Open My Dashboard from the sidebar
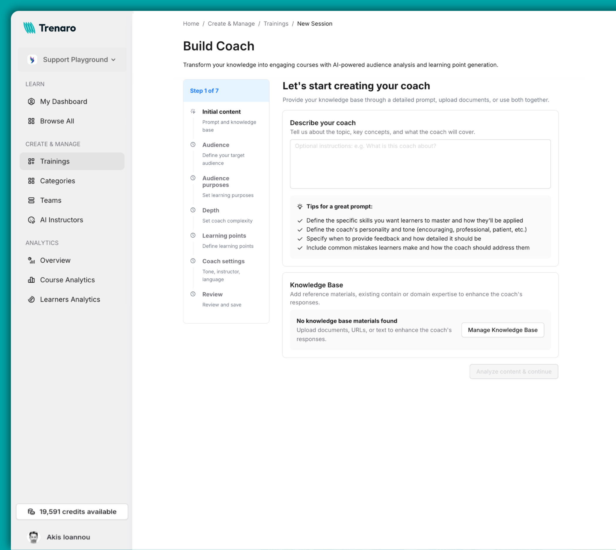Image resolution: width=616 pixels, height=550 pixels. point(63,101)
